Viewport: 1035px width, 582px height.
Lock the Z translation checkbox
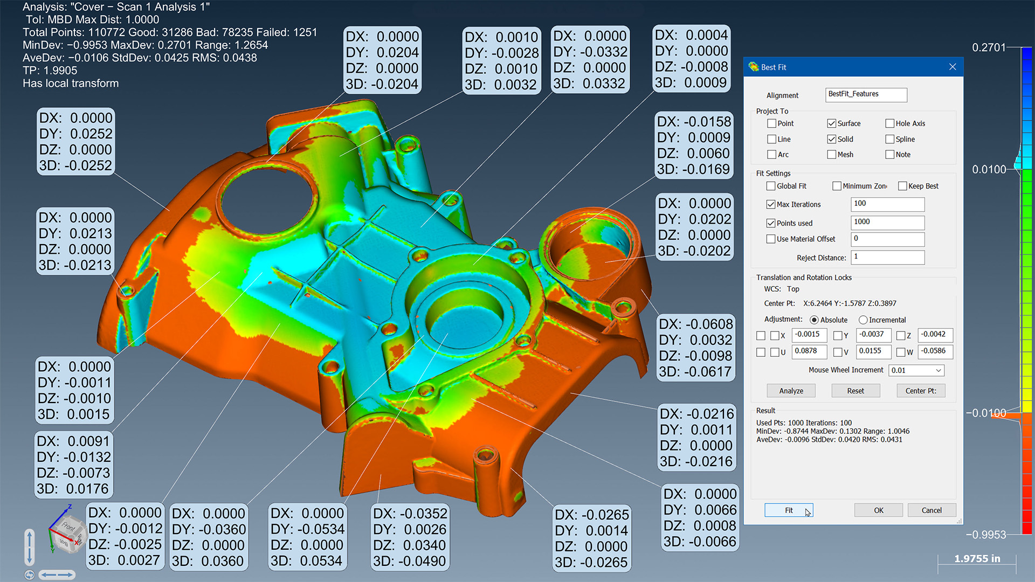tap(901, 336)
